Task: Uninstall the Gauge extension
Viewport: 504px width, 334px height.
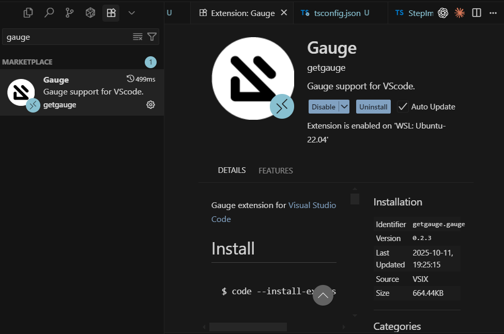Action: [x=373, y=107]
